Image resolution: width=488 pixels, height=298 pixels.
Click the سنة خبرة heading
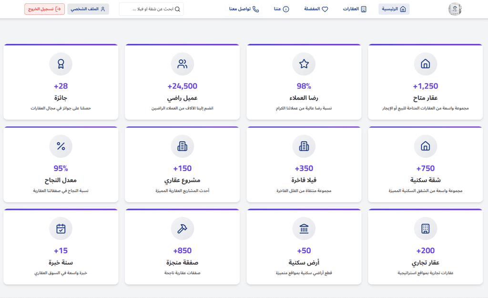coord(61,263)
